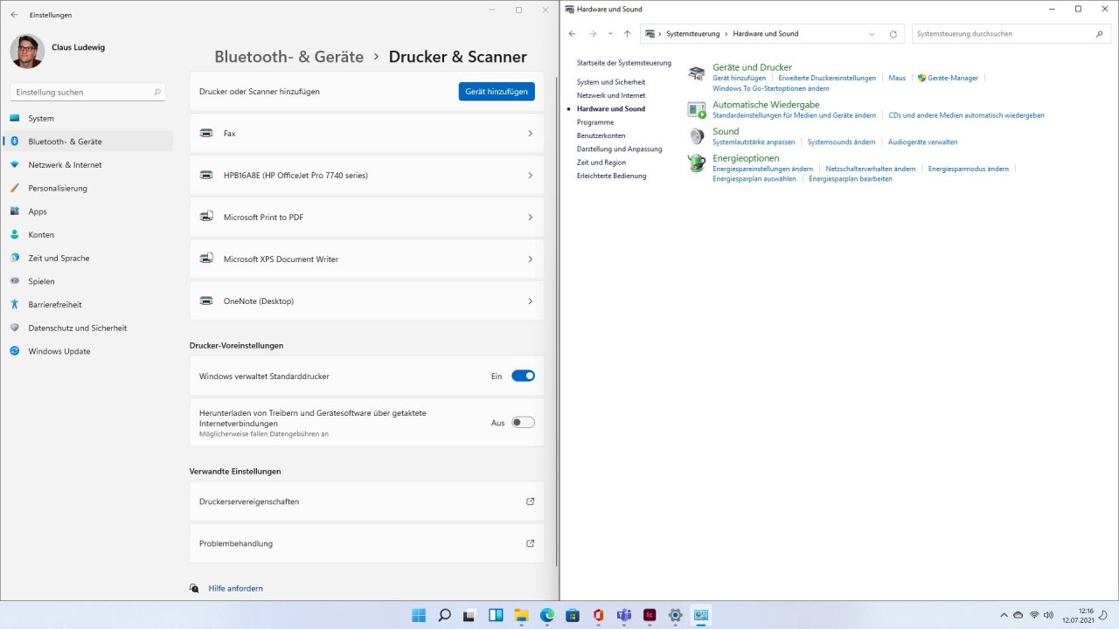Click the Automatische Wiedergabe icon

pos(697,110)
